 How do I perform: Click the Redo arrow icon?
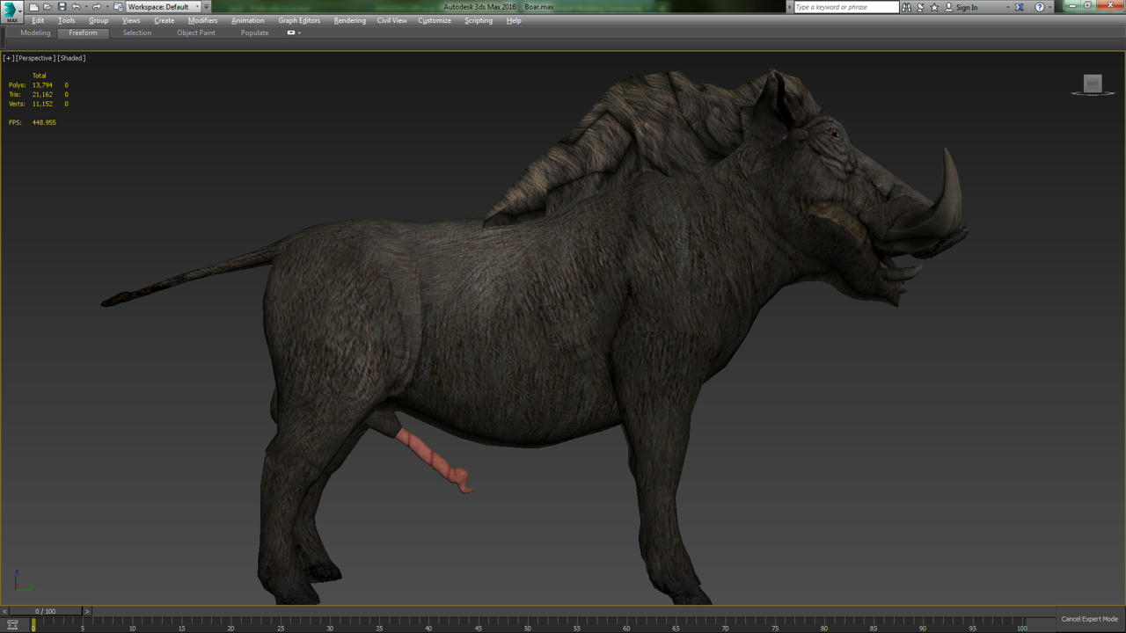tap(97, 7)
